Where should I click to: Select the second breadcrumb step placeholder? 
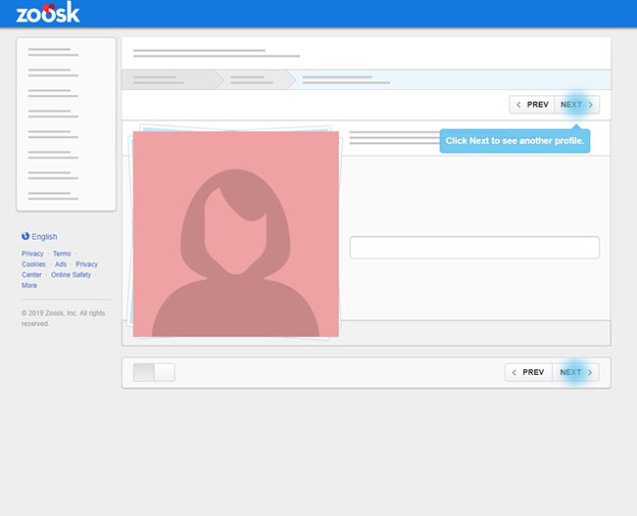255,79
